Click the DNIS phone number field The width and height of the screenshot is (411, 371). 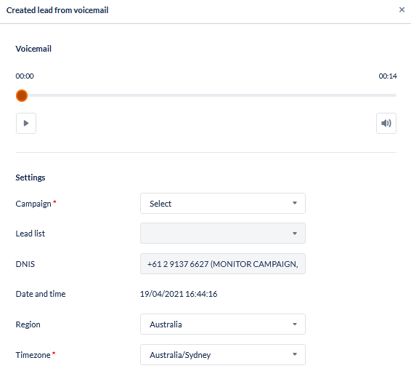pyautogui.click(x=223, y=263)
